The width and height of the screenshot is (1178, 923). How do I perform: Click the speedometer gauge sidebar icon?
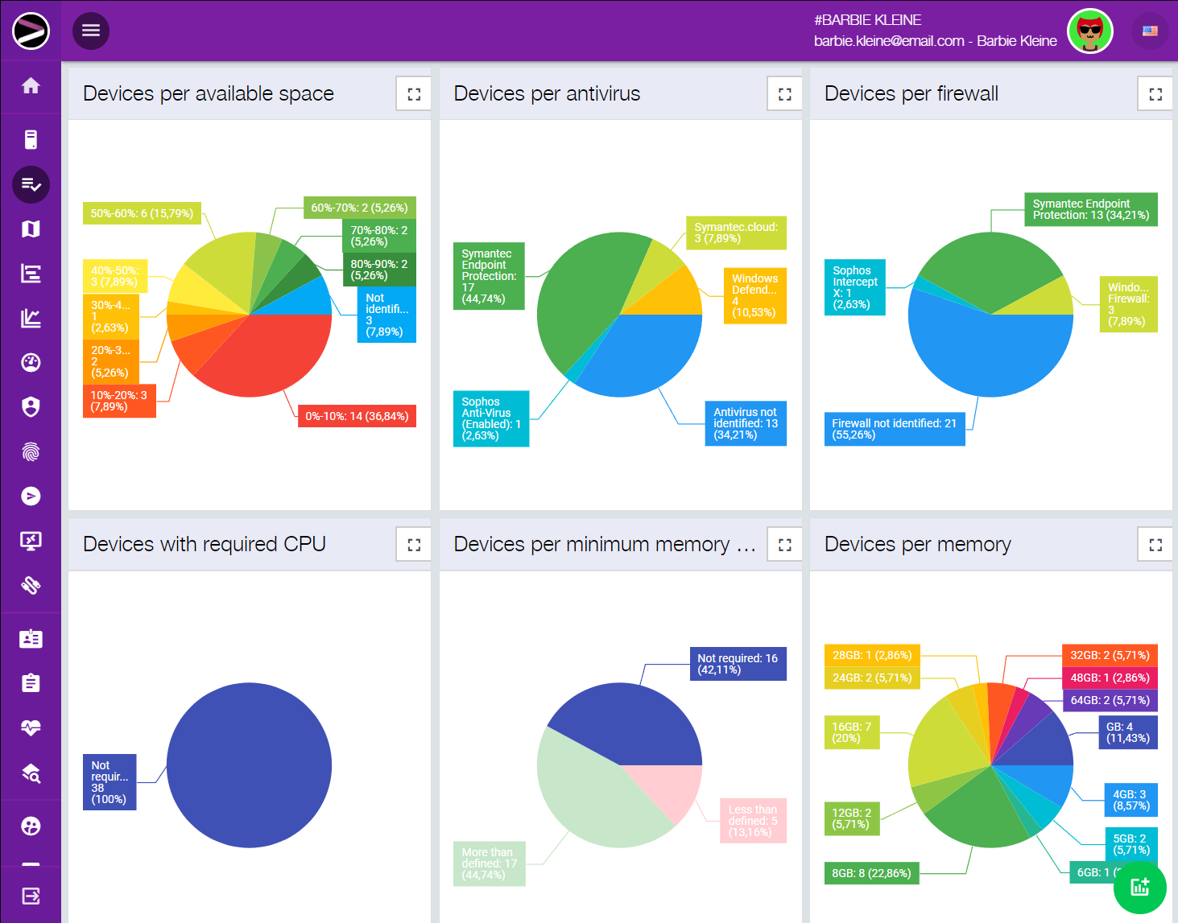click(x=31, y=363)
